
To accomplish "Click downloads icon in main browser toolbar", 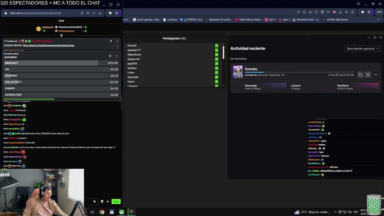I will [x=340, y=12].
